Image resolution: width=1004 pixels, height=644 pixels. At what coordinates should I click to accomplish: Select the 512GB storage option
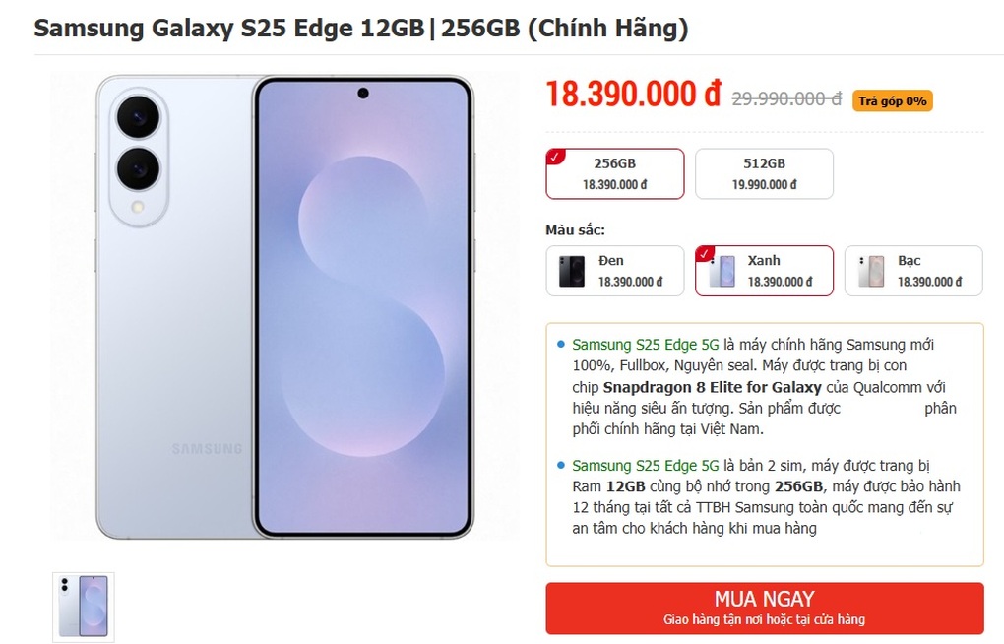click(764, 173)
